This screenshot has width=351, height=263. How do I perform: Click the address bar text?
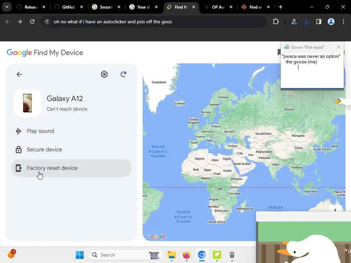pos(113,22)
